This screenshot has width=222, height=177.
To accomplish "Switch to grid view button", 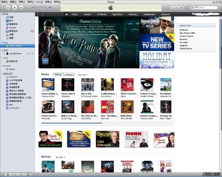I will click(177, 7).
